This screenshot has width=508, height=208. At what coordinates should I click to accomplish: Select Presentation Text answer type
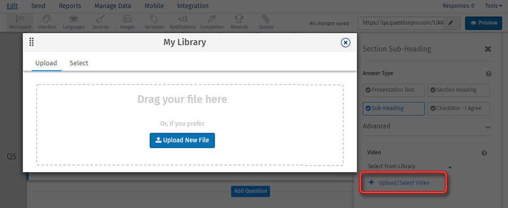click(393, 90)
